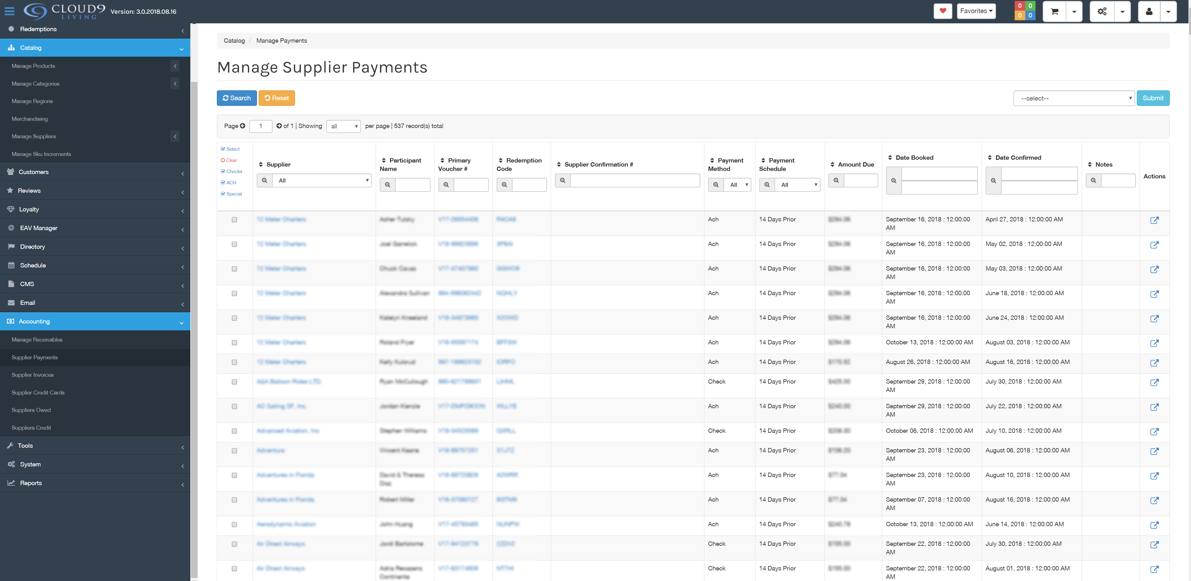Open Manage Receivables in sidebar
The width and height of the screenshot is (1191, 581).
[x=95, y=340]
